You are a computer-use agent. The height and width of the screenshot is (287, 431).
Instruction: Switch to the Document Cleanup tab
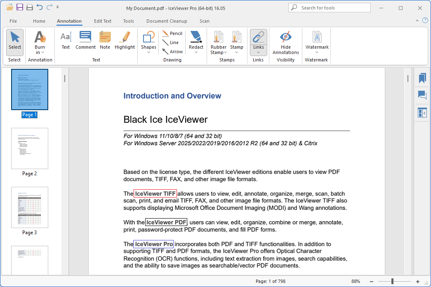167,21
